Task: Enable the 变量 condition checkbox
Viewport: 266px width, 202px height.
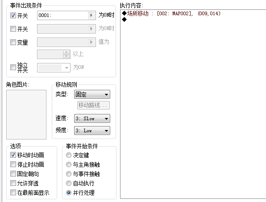Action: (13, 42)
